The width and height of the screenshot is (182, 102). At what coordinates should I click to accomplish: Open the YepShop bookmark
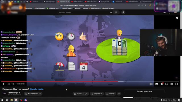(85, 8)
